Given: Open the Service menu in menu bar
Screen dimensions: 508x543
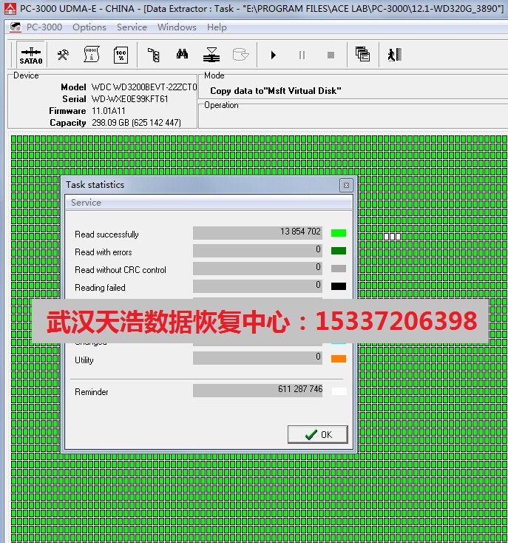Looking at the screenshot, I should click(132, 27).
